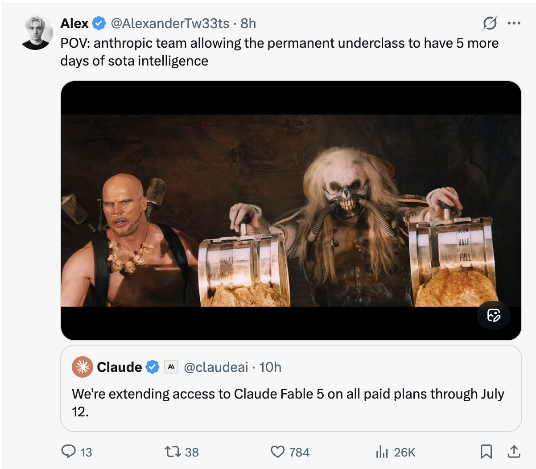Image resolution: width=536 pixels, height=469 pixels.
Task: Open the @AlexanderTw33ts handle link
Action: coord(170,23)
